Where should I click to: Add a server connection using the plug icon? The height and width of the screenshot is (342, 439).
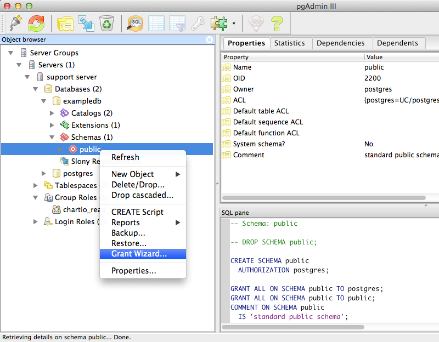[14, 23]
